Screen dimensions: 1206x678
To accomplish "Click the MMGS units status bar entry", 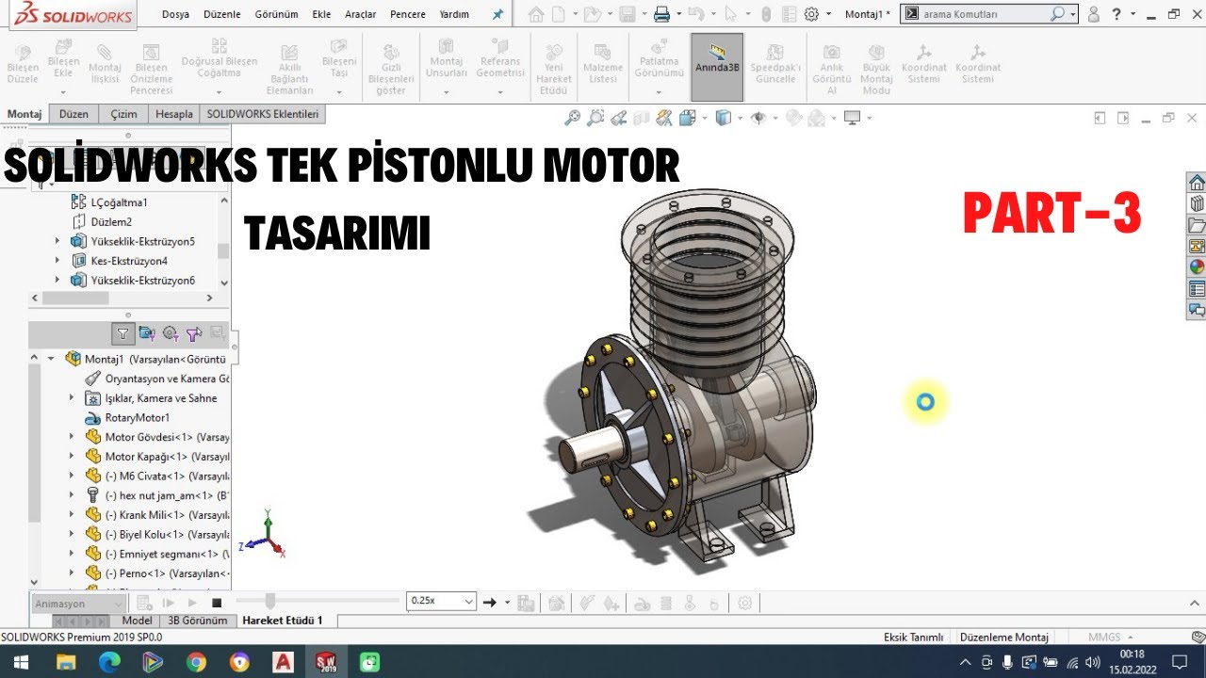I will [1105, 637].
